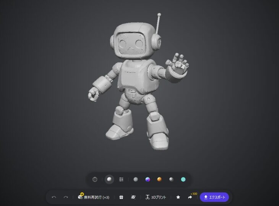Select the teal flat circle material
The height and width of the screenshot is (206, 279).
183,179
